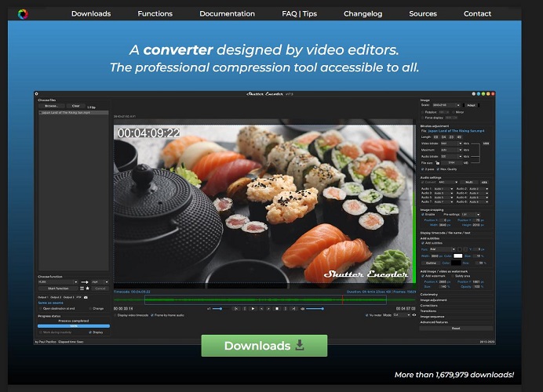
Task: Toggle the Max. Quality checkbox
Action: (x=438, y=169)
